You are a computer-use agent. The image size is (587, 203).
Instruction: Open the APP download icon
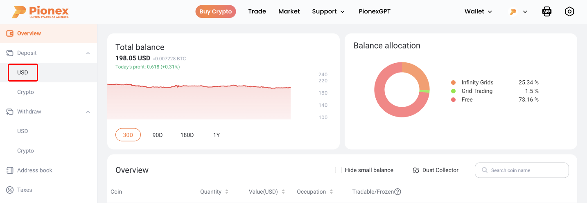[546, 11]
